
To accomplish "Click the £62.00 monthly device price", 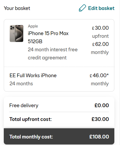I will (101, 44).
